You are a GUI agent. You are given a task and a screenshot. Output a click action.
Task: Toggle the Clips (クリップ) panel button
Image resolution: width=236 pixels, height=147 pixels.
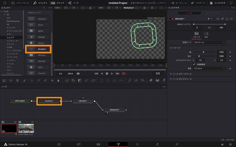(x=57, y=3)
